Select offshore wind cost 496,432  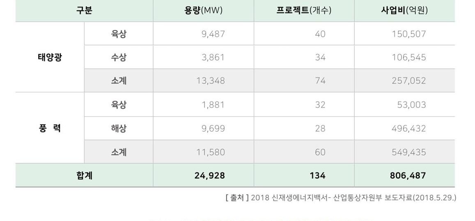[x=409, y=128]
